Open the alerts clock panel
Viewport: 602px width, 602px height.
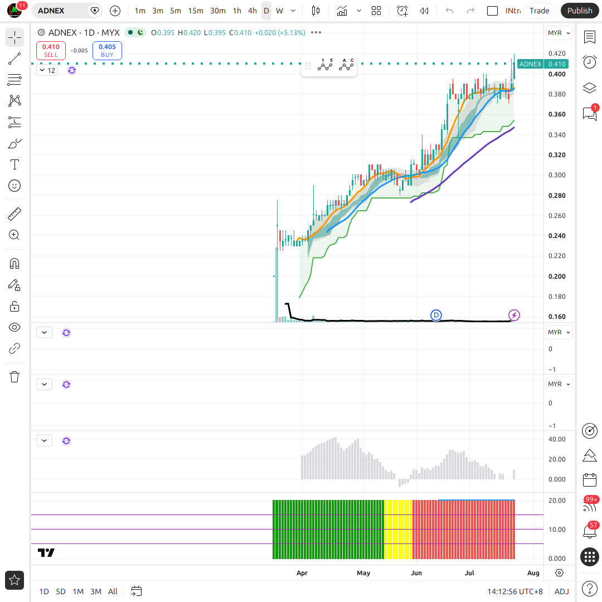(589, 62)
